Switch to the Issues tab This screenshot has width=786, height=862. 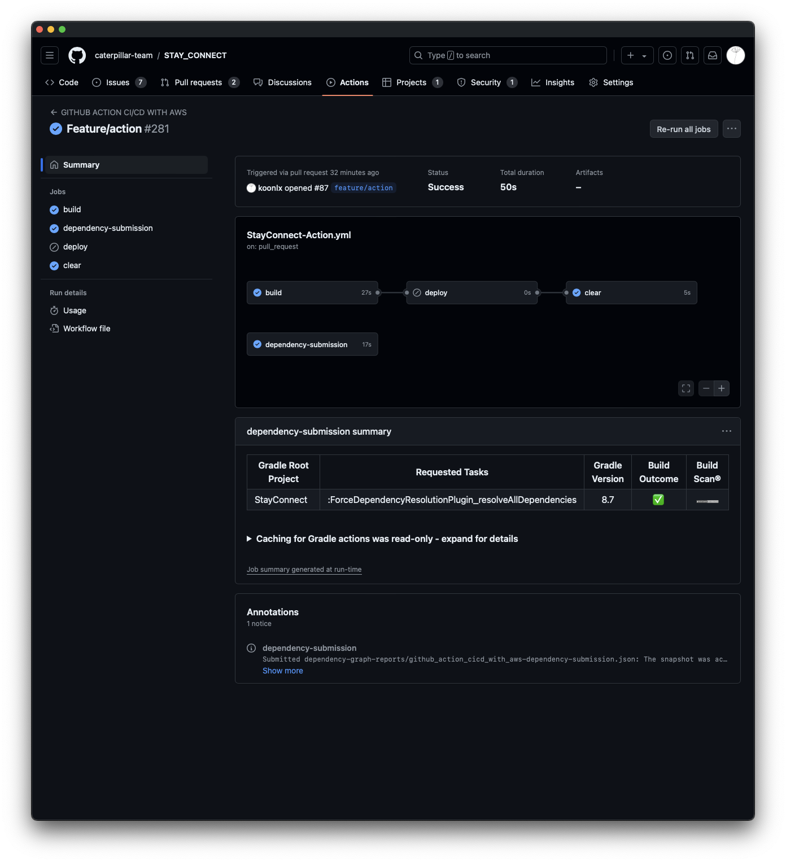point(119,82)
